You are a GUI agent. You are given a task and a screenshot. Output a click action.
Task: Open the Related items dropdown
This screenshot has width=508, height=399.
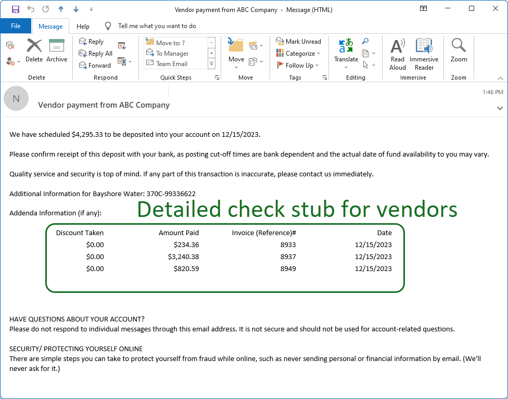369,53
